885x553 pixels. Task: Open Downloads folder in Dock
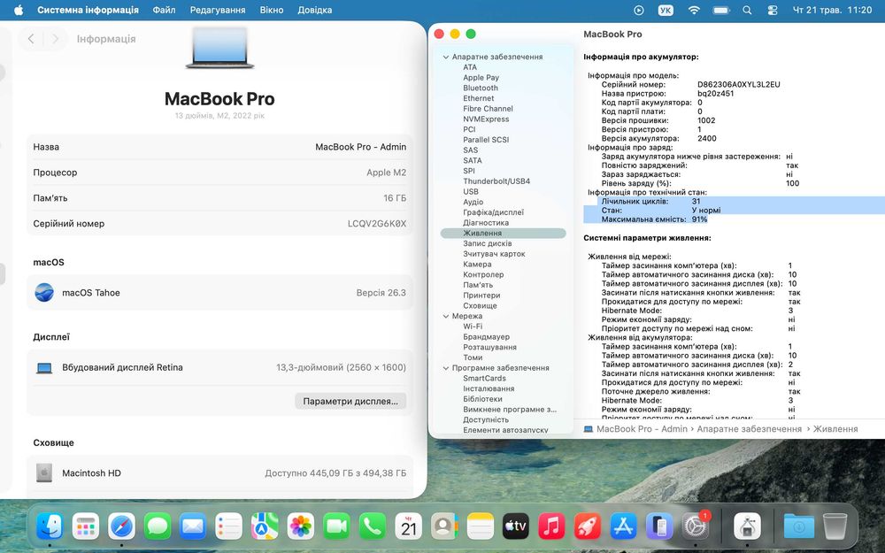pyautogui.click(x=798, y=527)
